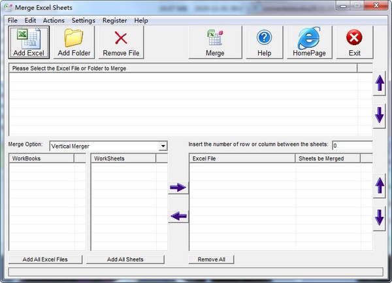
Task: Click the Add All Excel Files button
Action: (46, 259)
